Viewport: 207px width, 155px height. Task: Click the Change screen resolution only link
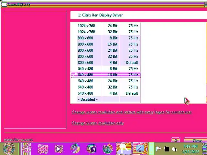pos(98,123)
